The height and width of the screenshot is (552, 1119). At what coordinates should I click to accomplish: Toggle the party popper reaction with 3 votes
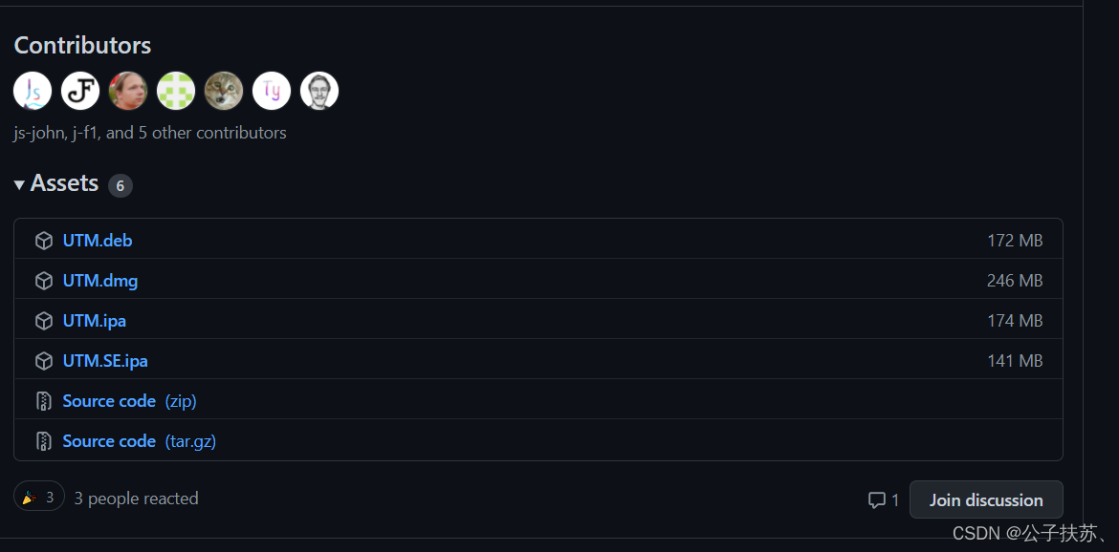[39, 497]
